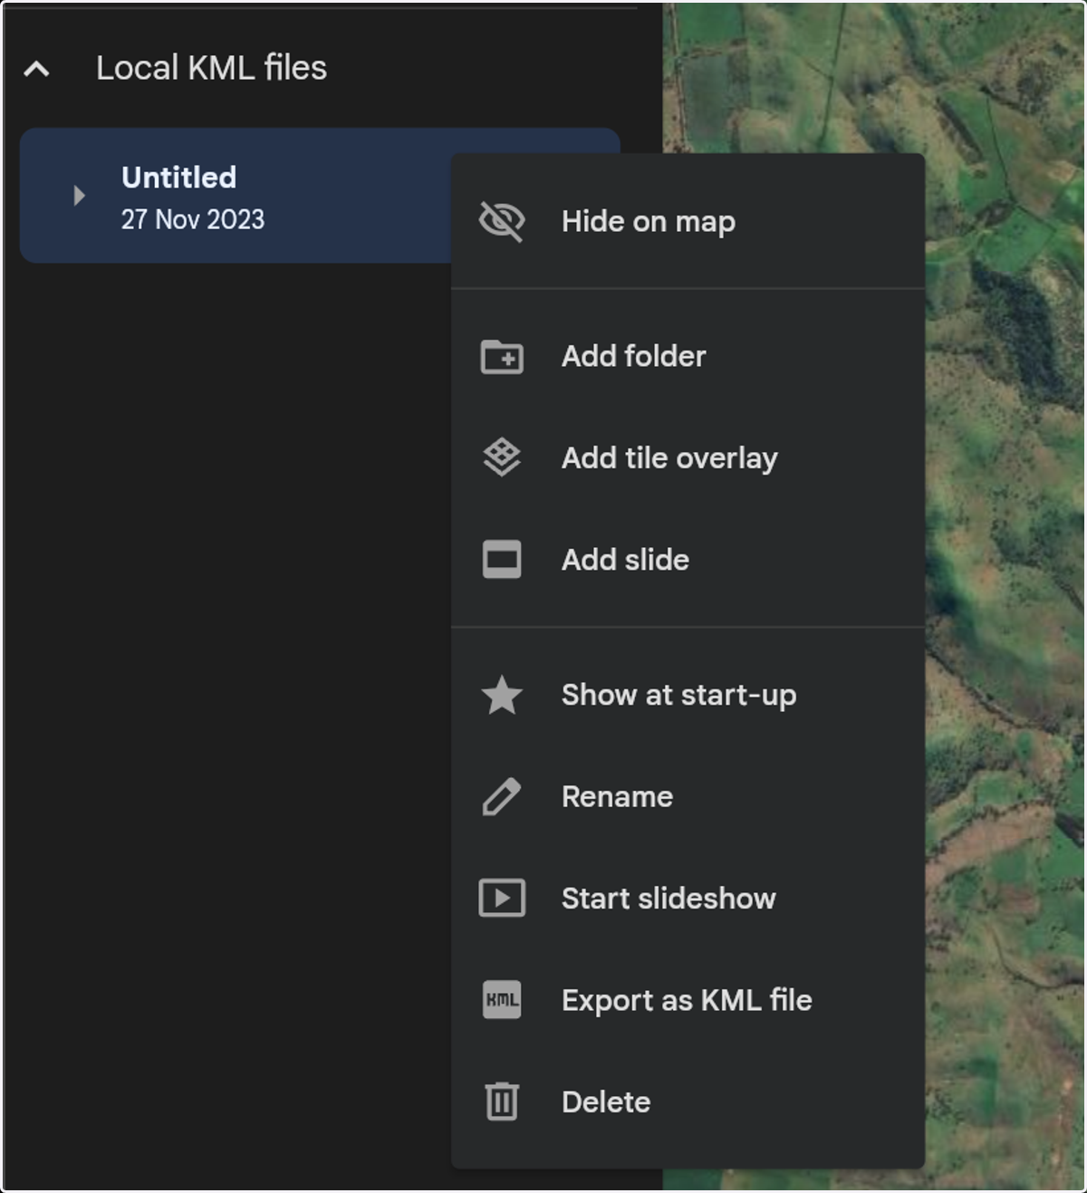This screenshot has height=1193, width=1087.
Task: Collapse the Local KML files section
Action: 36,68
